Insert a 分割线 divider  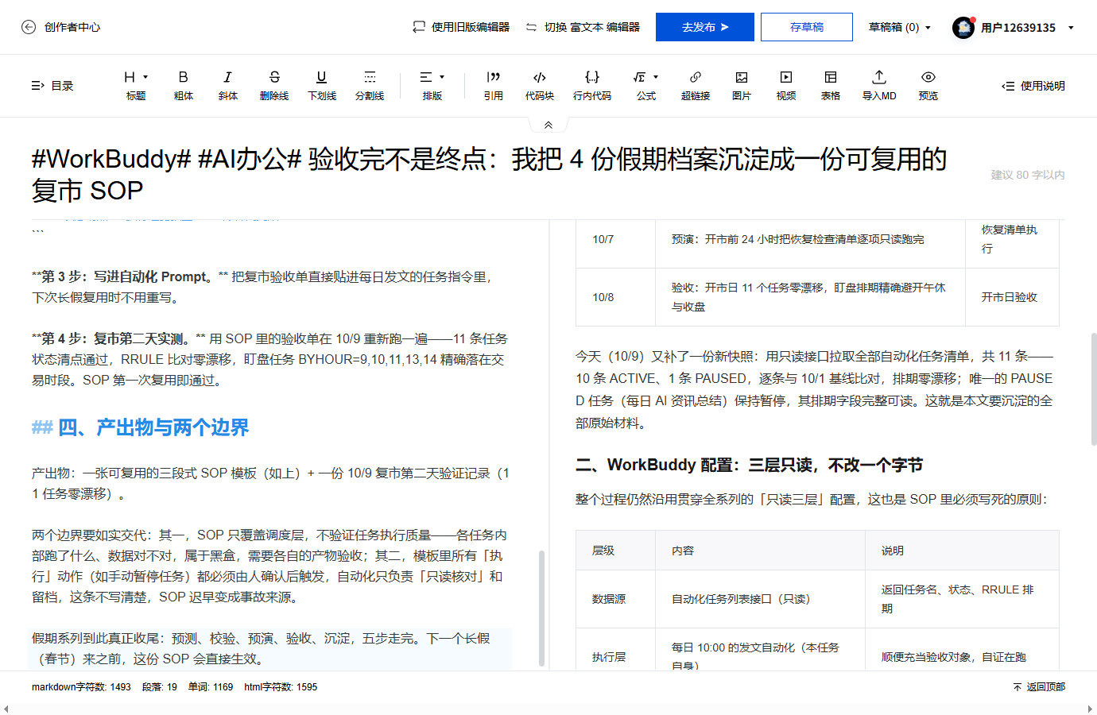[x=370, y=85]
